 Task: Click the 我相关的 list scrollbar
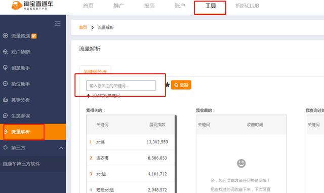(x=176, y=154)
